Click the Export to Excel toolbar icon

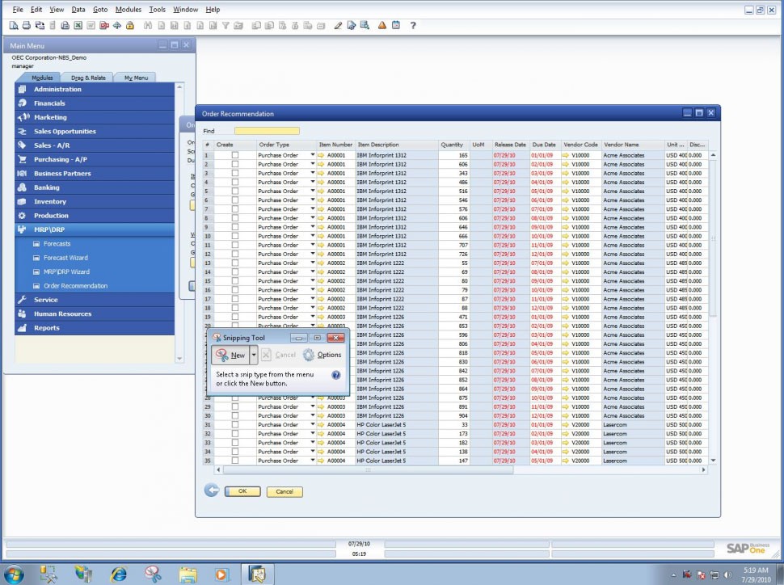click(78, 25)
